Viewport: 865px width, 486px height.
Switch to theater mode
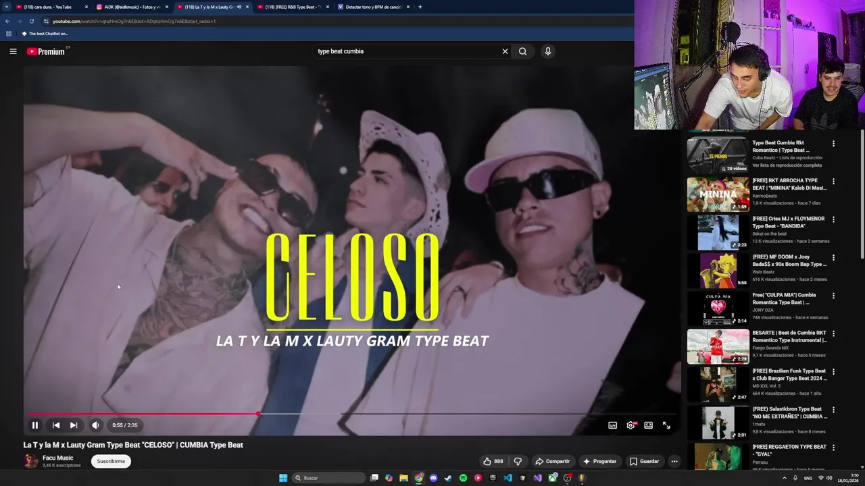[x=648, y=425]
